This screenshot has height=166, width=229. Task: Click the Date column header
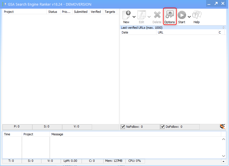point(138,32)
